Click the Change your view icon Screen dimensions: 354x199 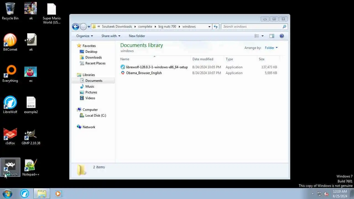[257, 36]
